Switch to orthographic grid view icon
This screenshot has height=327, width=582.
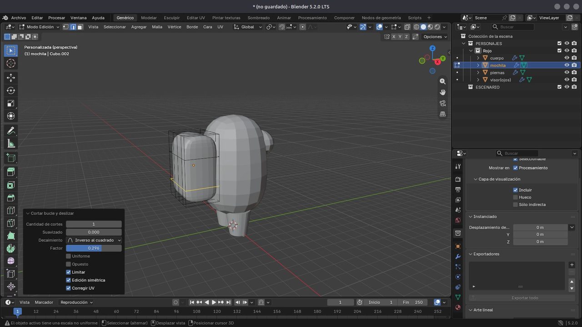click(442, 114)
